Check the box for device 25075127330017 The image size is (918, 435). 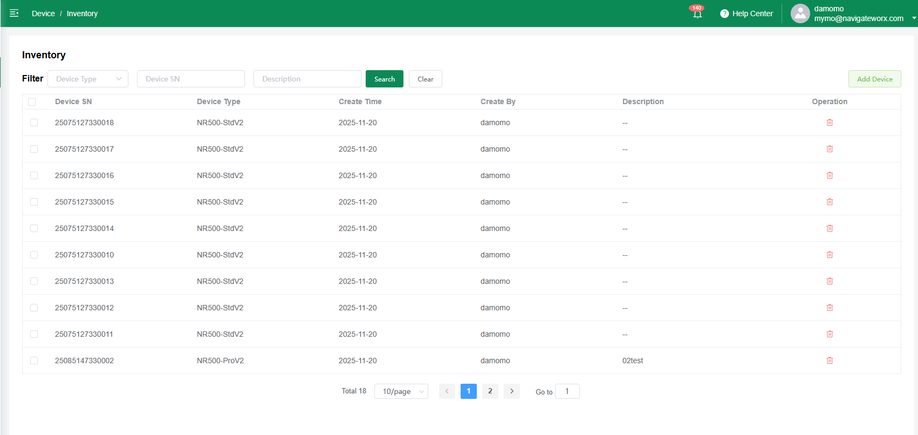click(34, 149)
